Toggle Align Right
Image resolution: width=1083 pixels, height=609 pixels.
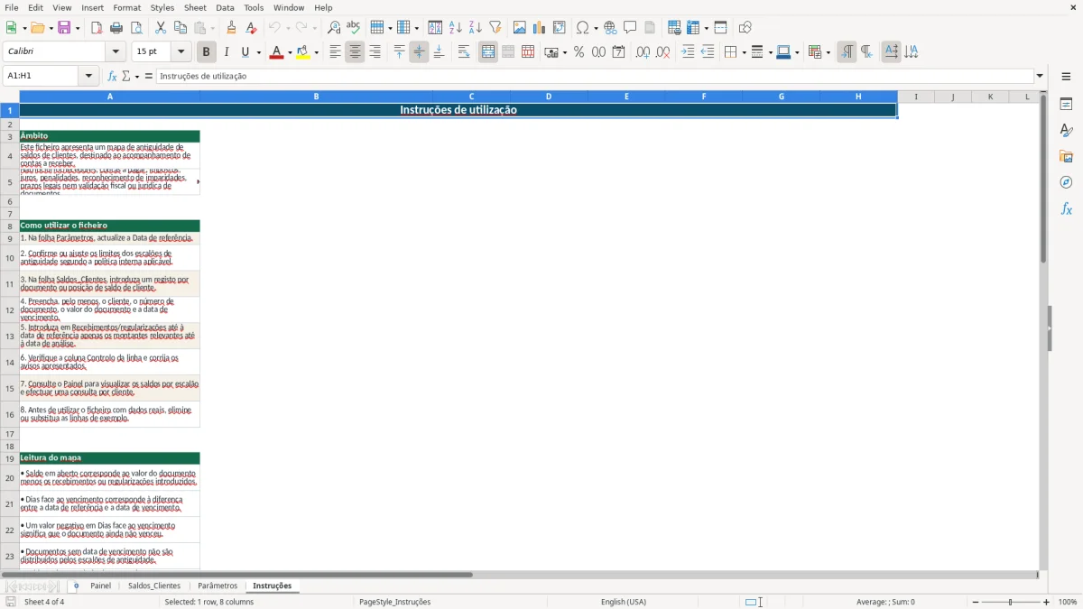coord(375,52)
